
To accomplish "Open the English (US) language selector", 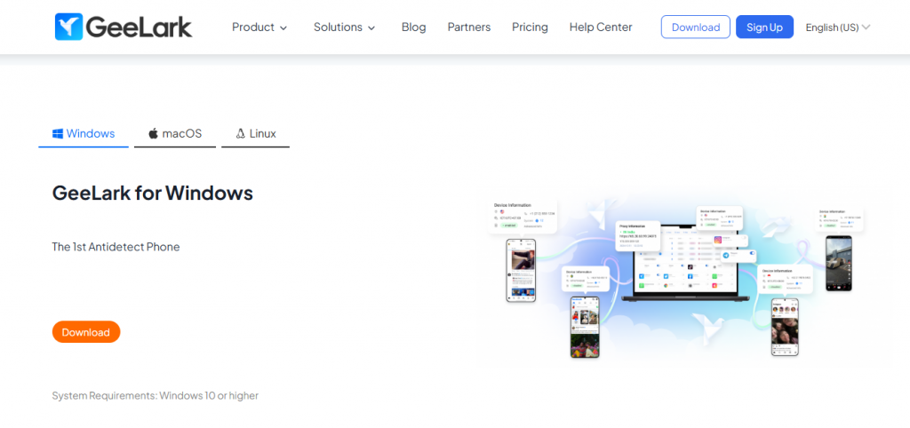I will point(838,28).
